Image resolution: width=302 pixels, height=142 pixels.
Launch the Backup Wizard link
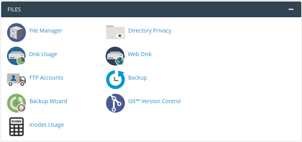point(48,101)
